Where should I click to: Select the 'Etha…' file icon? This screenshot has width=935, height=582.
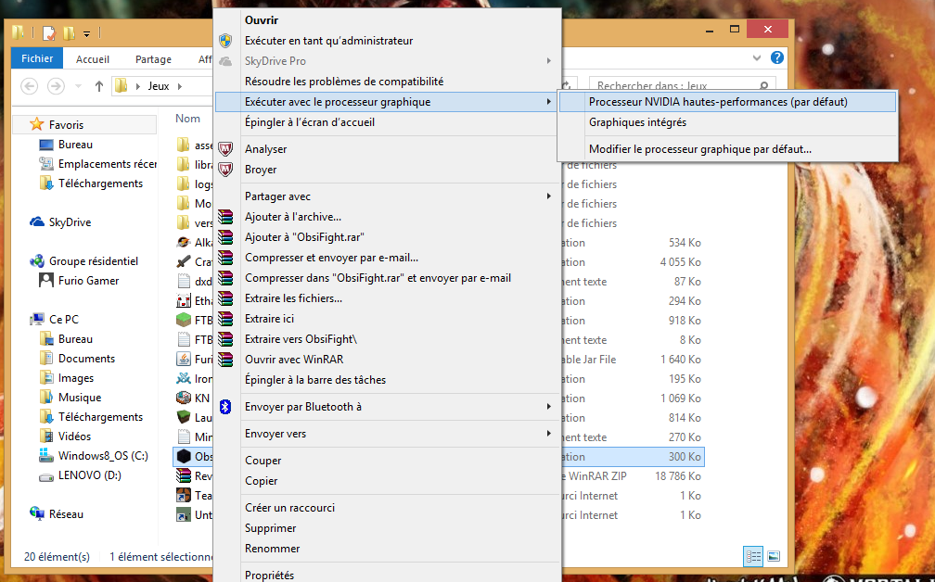point(184,301)
